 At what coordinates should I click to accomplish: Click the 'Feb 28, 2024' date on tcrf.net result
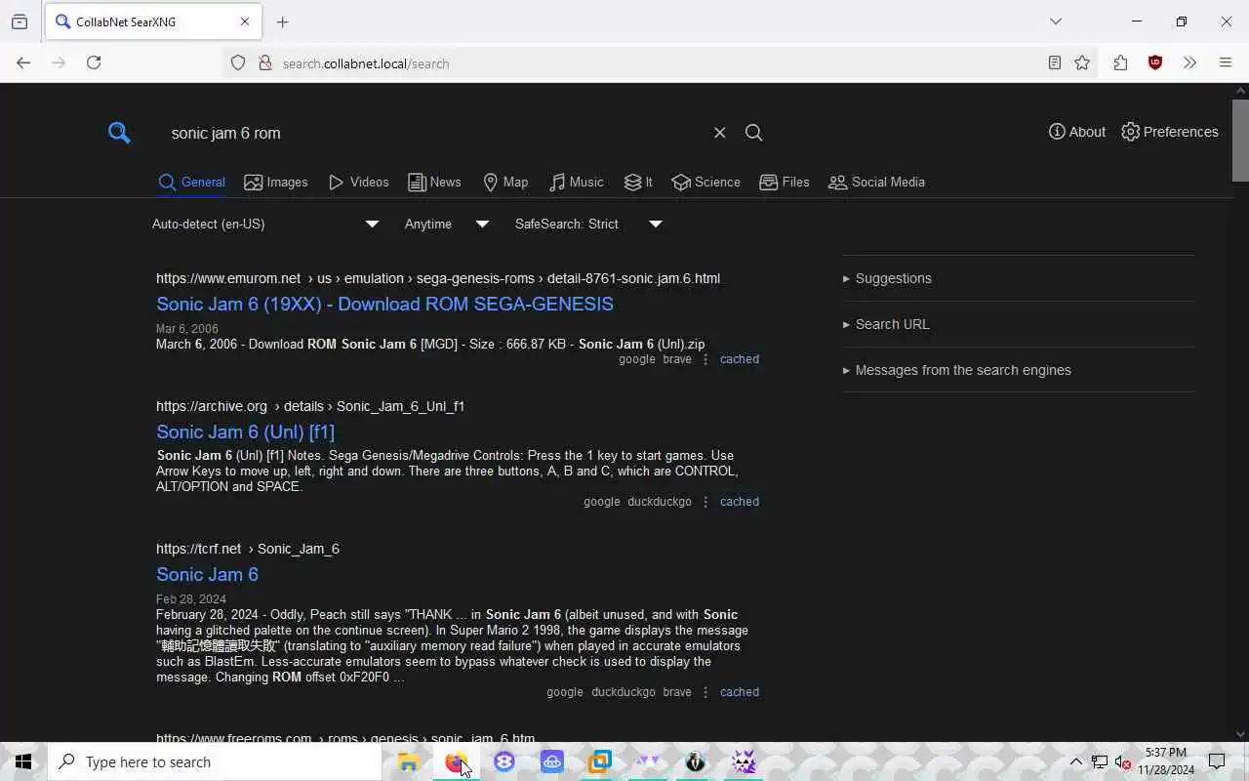pyautogui.click(x=191, y=599)
